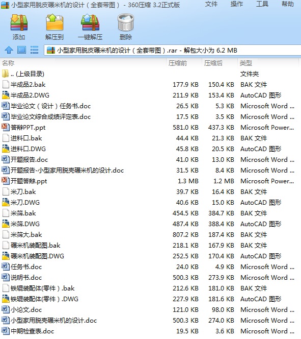This screenshot has height=339, width=301.
Task: Select the 碾米机装配图.DWG AutoCAD icon
Action: pyautogui.click(x=6, y=256)
